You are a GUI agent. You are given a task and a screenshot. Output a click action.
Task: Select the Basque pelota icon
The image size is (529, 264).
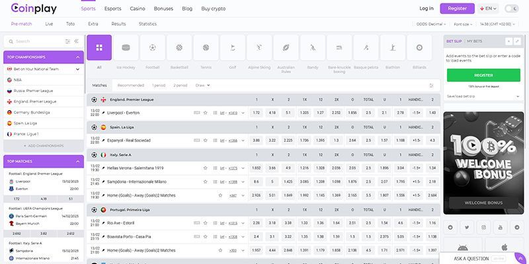(366, 48)
